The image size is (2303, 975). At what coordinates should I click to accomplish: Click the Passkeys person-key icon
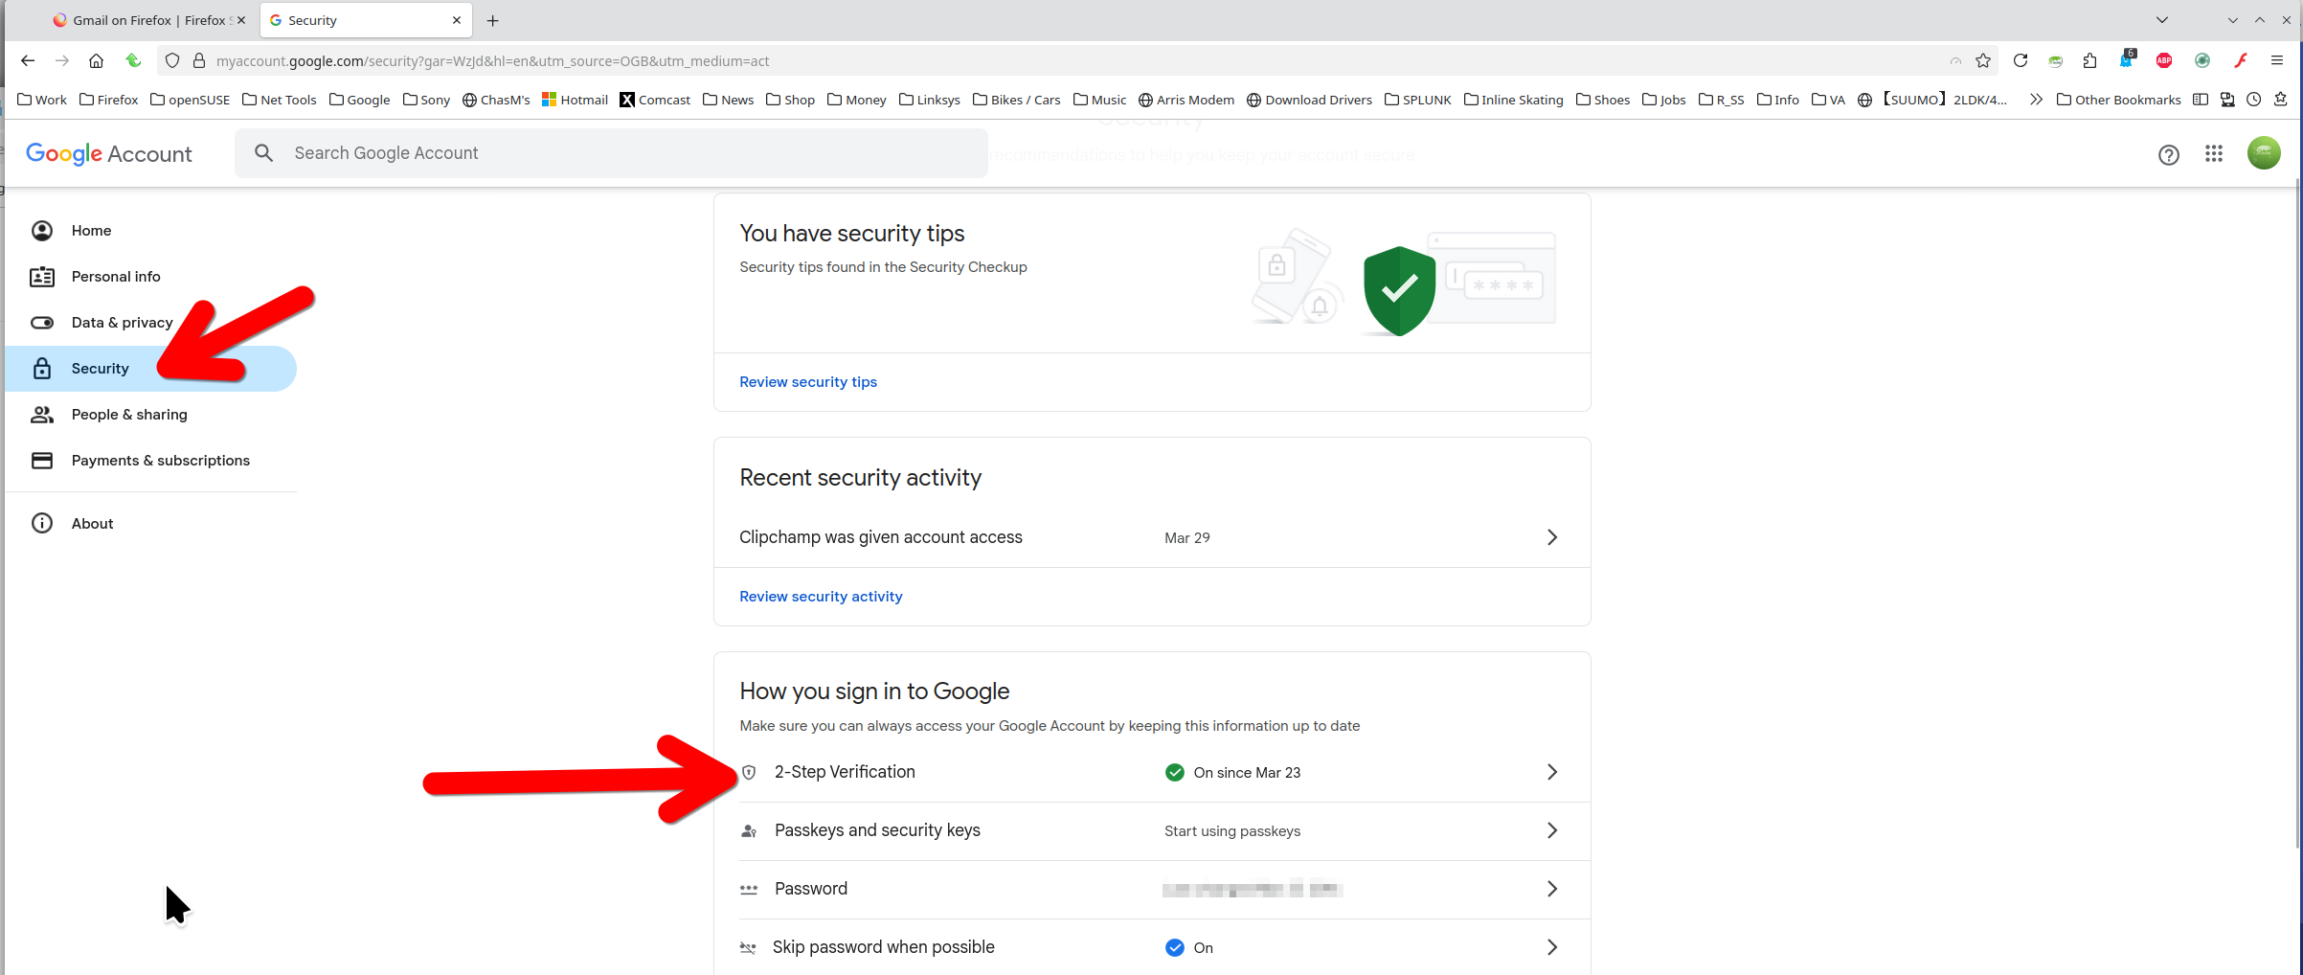749,831
